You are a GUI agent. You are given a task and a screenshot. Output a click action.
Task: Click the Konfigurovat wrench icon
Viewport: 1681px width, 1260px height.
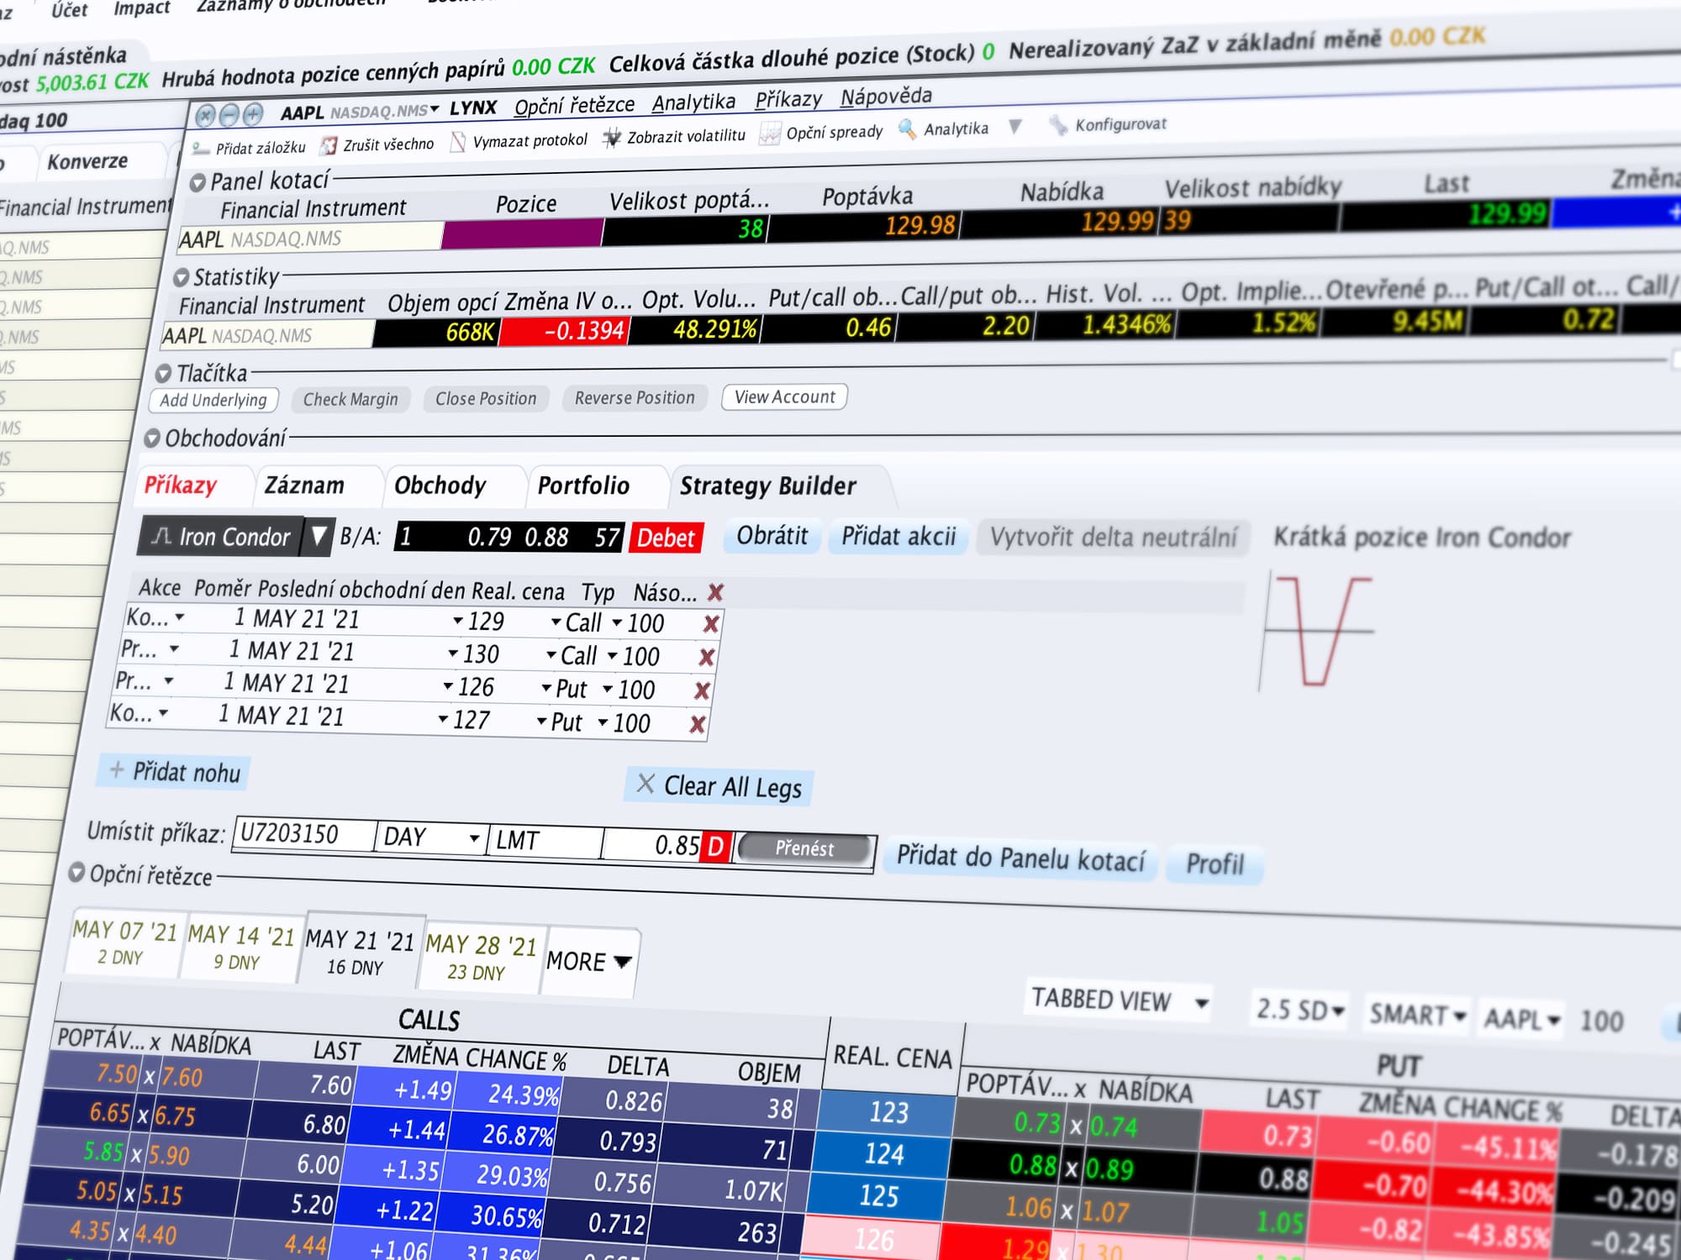1057,126
